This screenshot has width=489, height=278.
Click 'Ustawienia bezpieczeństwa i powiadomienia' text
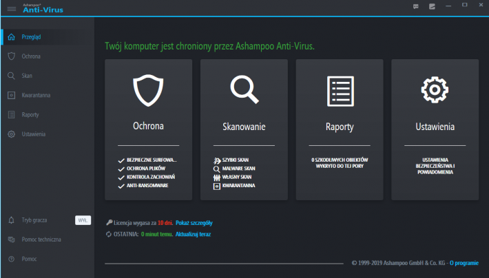click(x=435, y=166)
